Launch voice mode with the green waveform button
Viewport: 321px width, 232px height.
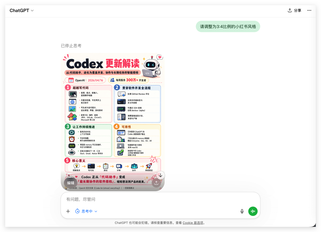click(x=253, y=211)
